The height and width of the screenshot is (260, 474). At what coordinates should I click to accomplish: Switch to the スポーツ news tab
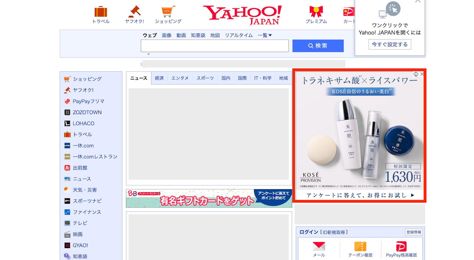tap(205, 78)
